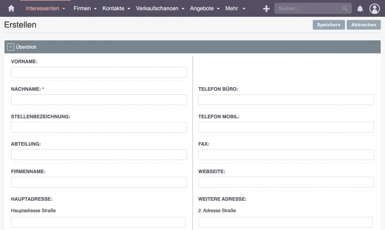Expand the Mehr dropdown menu

click(x=244, y=9)
